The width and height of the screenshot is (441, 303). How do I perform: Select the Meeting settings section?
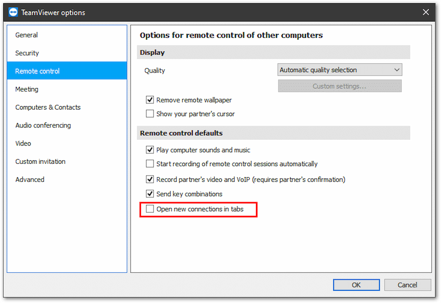tap(27, 89)
